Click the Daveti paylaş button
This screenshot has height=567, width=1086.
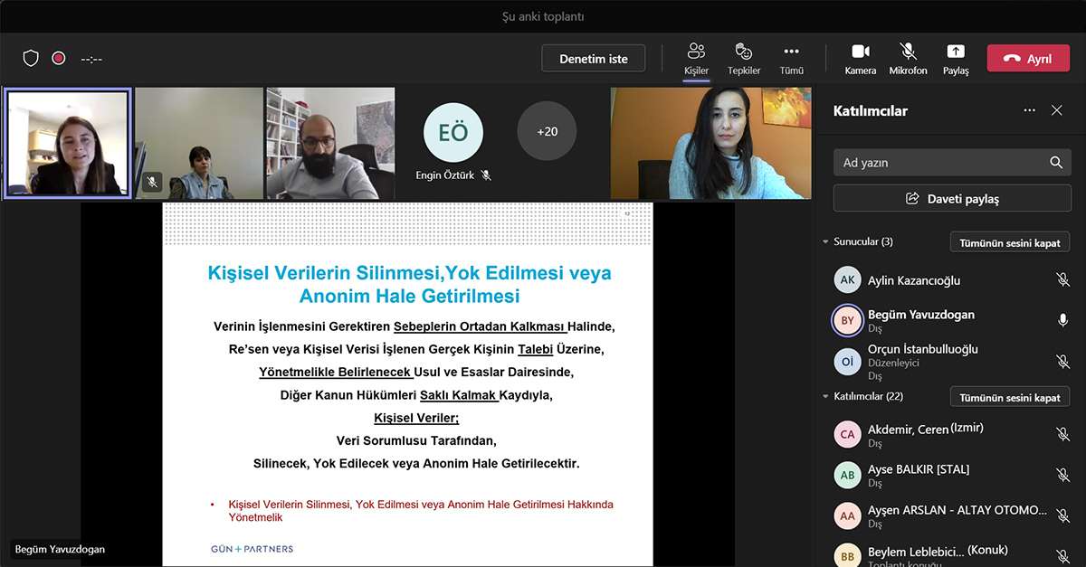coord(951,198)
